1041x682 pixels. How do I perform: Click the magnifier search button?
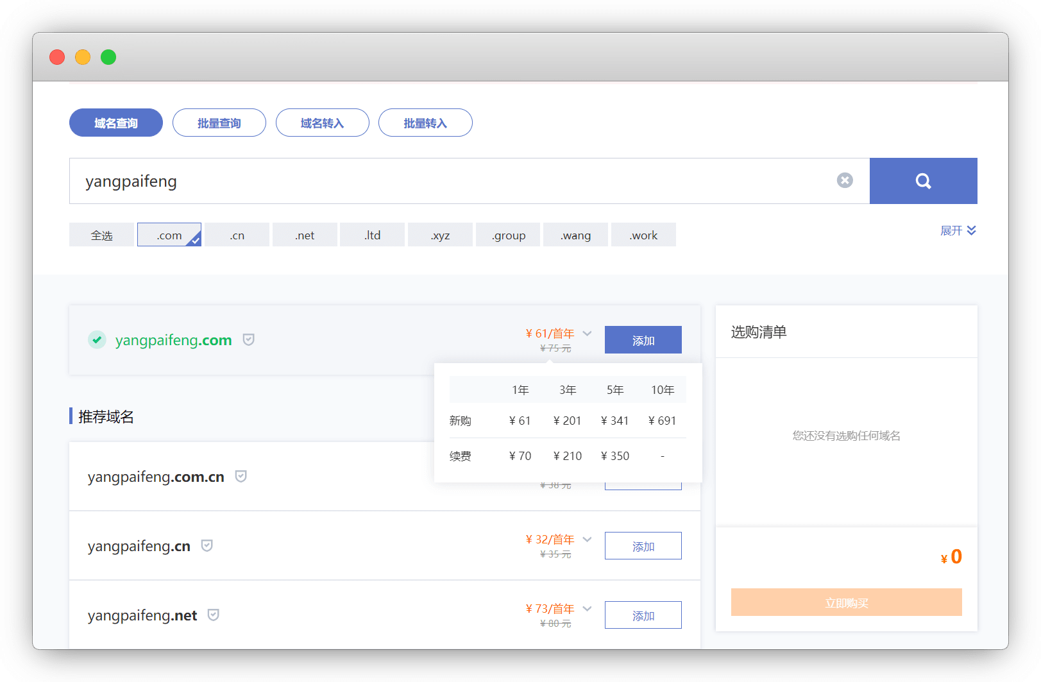point(923,181)
